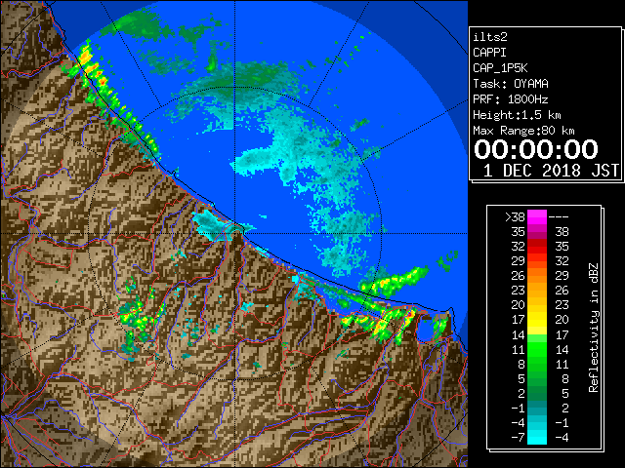Click the "Max Range:80 km" line

[x=523, y=131]
